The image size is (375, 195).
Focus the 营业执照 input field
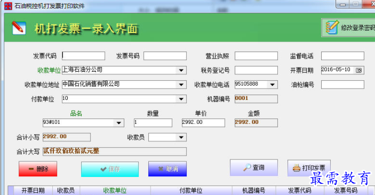[256, 56]
